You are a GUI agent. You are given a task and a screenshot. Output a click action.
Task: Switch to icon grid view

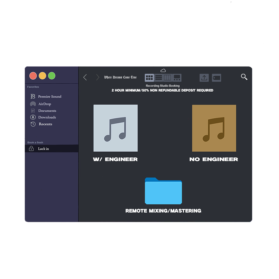[149, 78]
